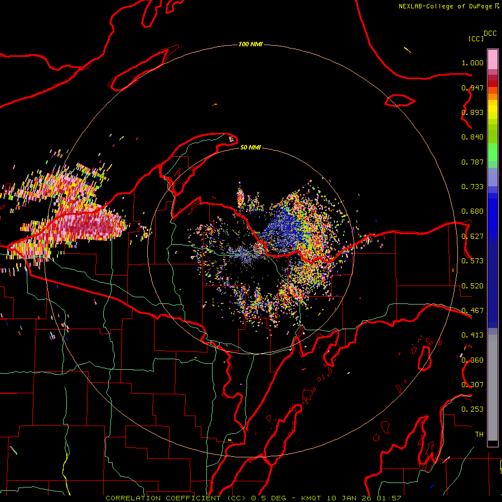Pick the pink segment of the color bar
The image size is (502, 502).
coord(493,60)
